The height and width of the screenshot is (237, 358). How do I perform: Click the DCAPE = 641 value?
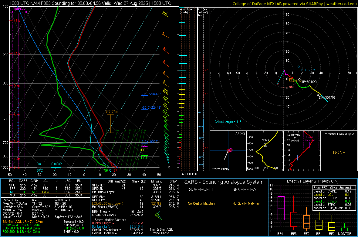12,213
